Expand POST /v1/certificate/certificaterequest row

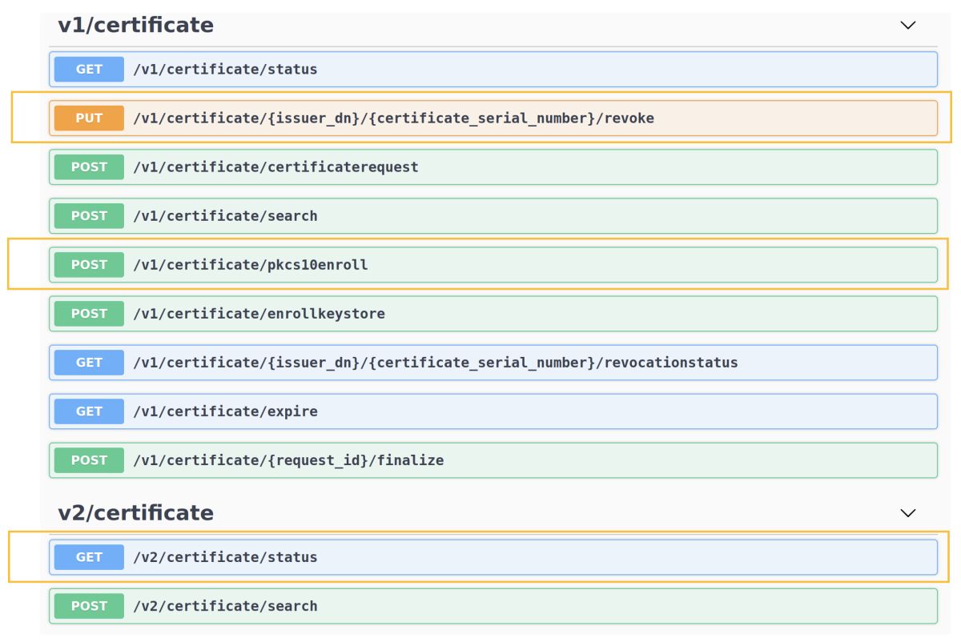pyautogui.click(x=275, y=167)
